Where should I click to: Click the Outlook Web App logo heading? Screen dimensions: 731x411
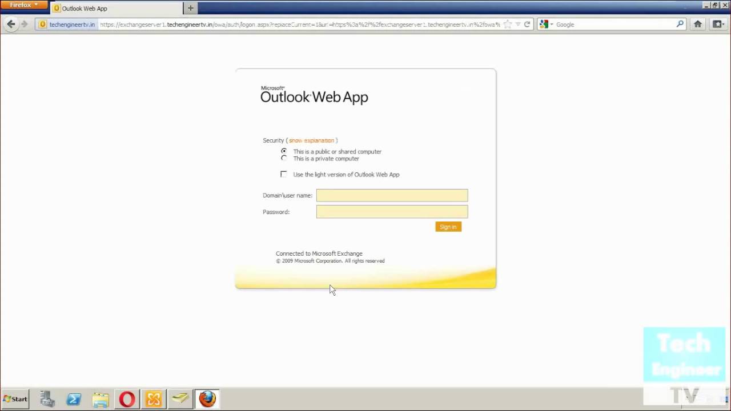point(314,95)
